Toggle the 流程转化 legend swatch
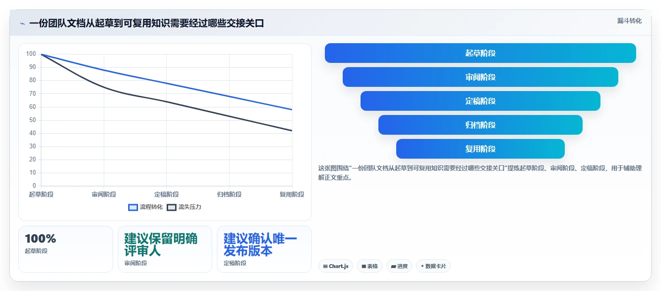This screenshot has height=291, width=661. (x=133, y=207)
